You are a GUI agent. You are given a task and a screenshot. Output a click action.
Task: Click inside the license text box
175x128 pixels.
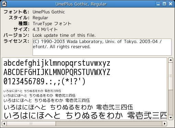pyautogui.click(x=102, y=47)
